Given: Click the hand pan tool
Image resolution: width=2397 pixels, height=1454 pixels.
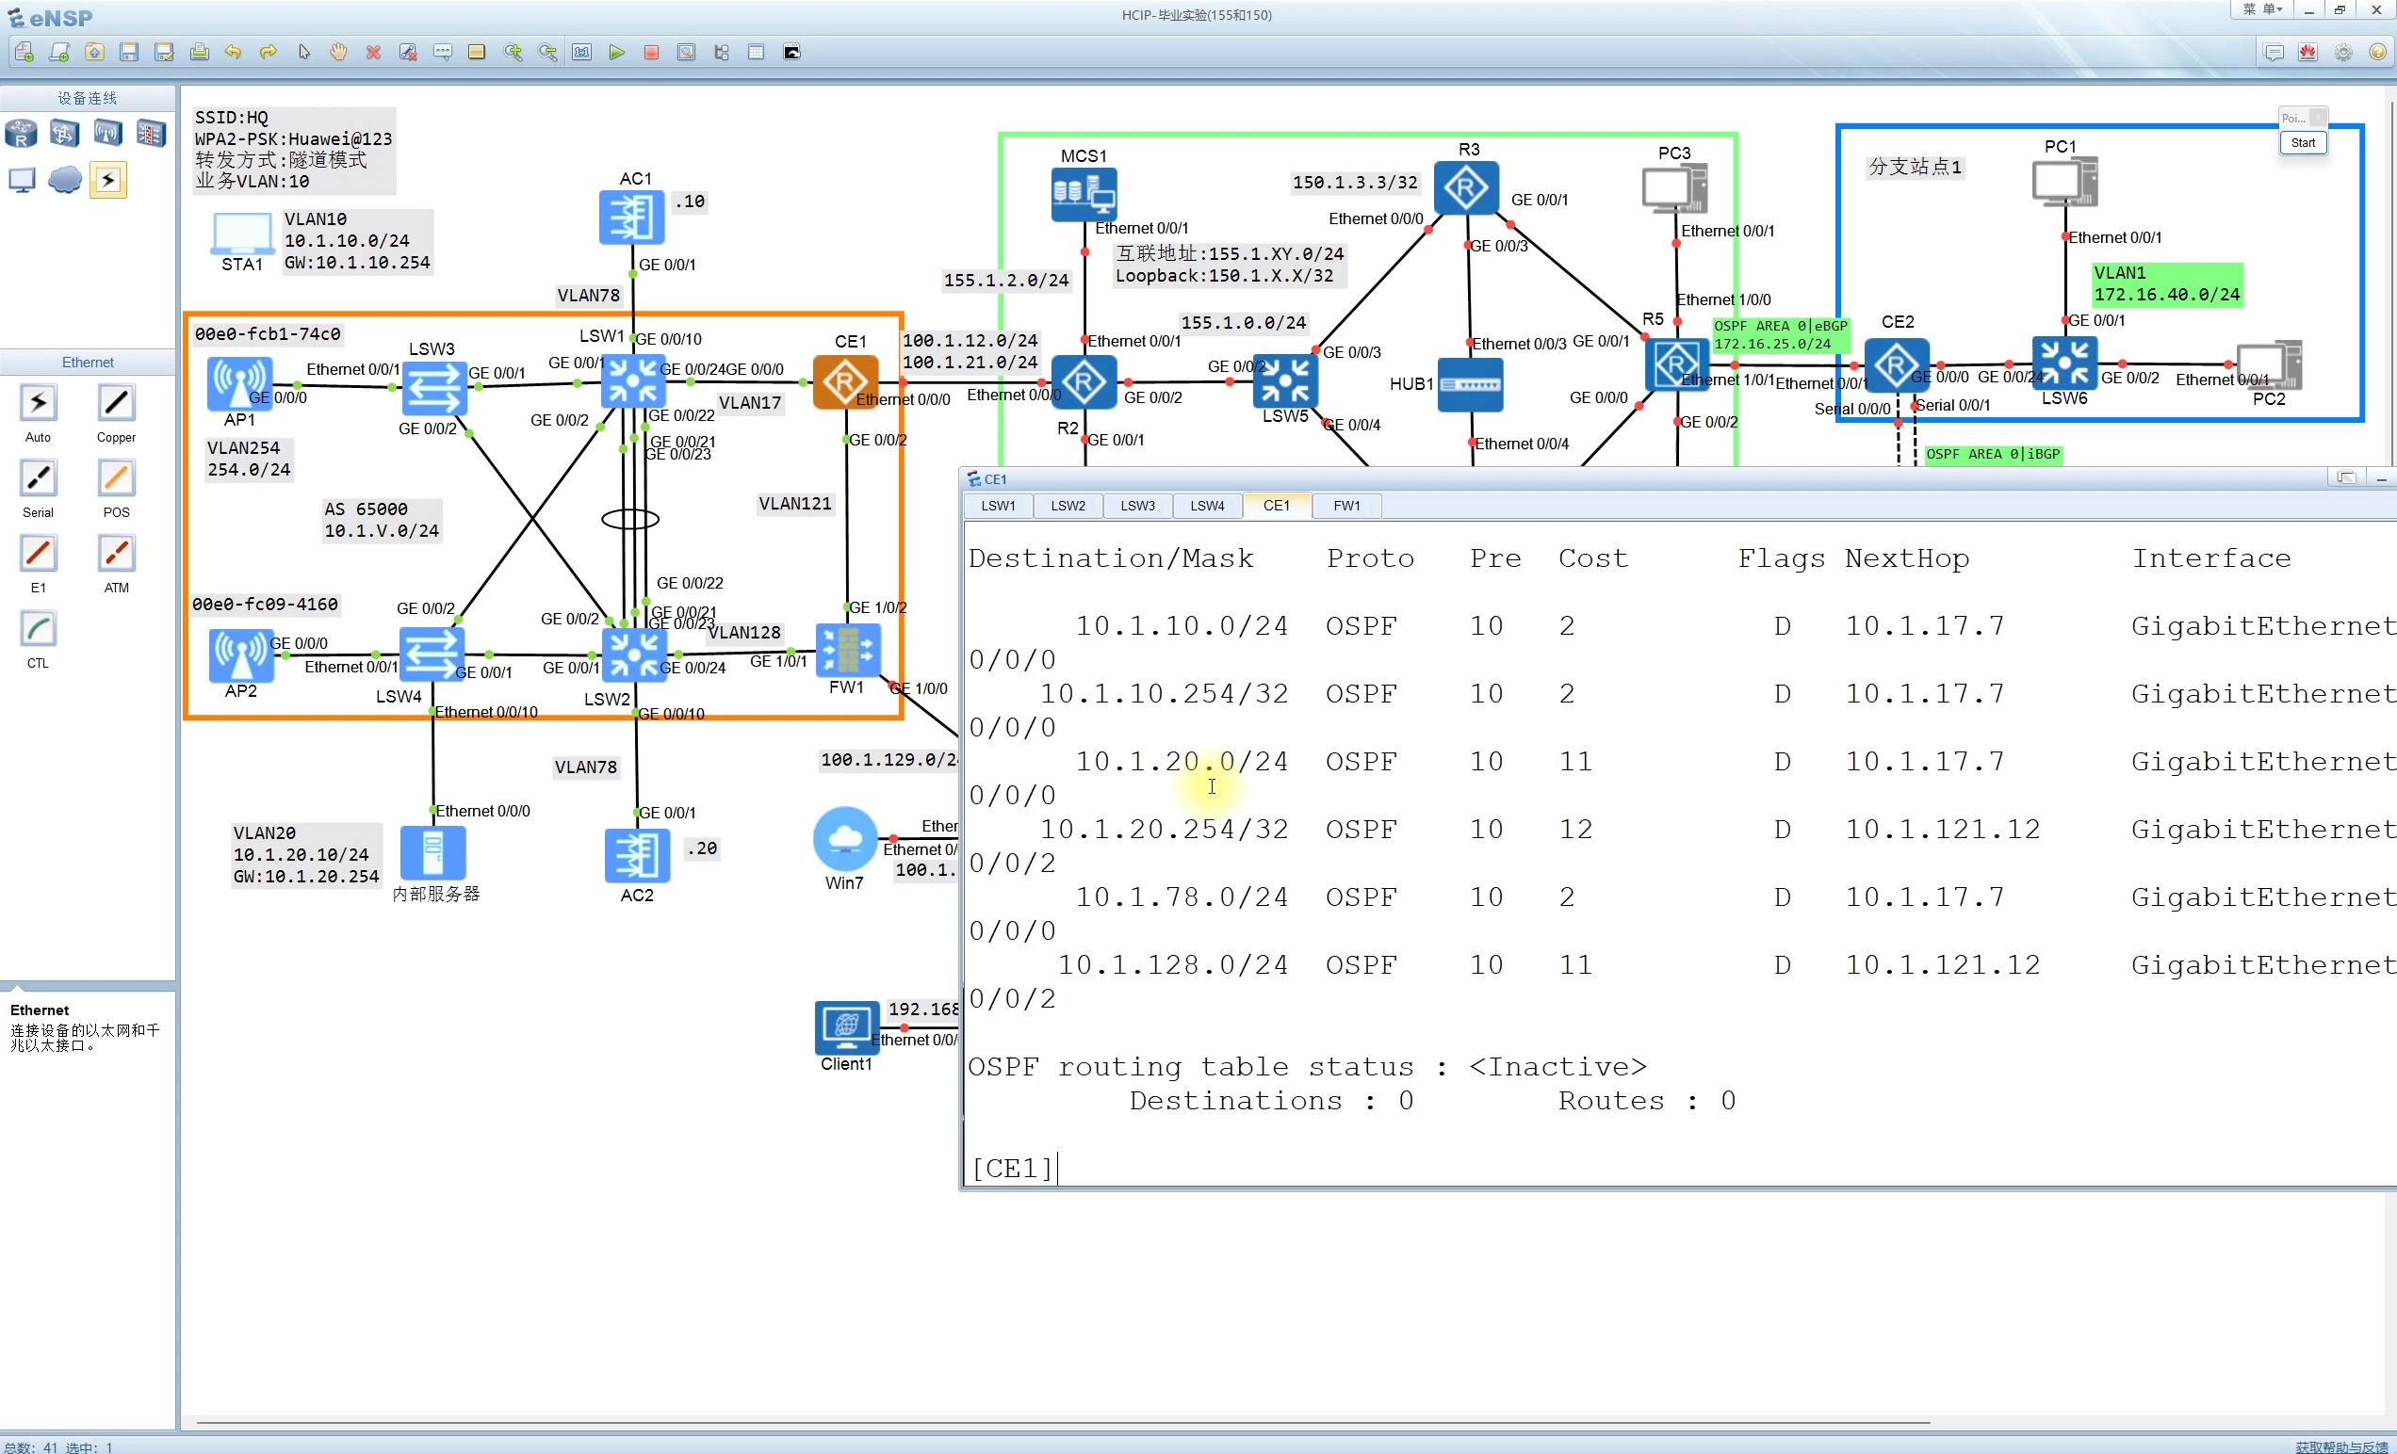Looking at the screenshot, I should point(337,53).
